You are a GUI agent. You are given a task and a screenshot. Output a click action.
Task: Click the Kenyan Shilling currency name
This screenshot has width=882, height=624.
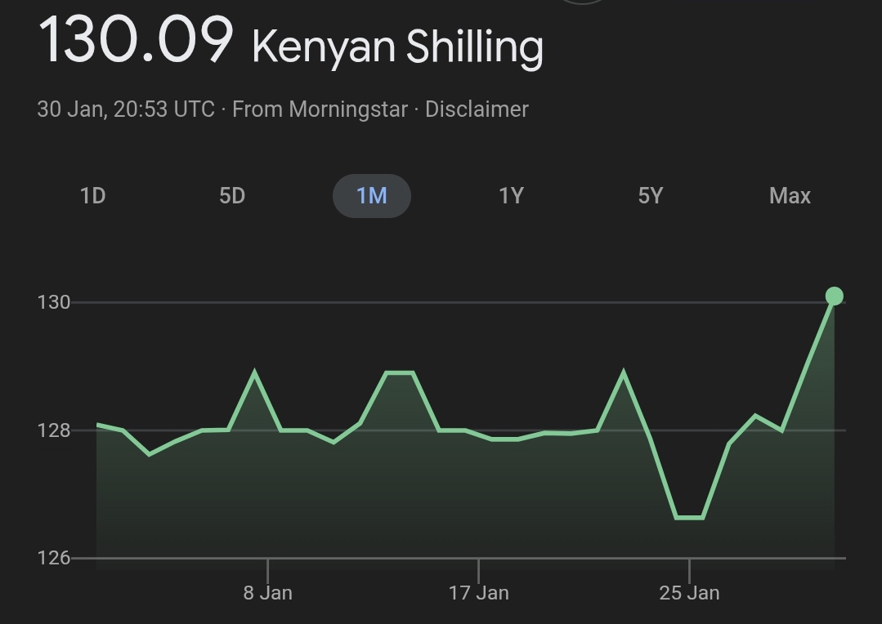point(398,48)
